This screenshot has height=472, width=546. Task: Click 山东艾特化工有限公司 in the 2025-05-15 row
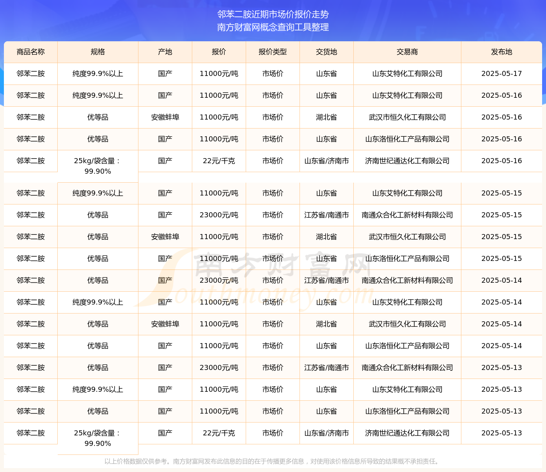click(408, 193)
